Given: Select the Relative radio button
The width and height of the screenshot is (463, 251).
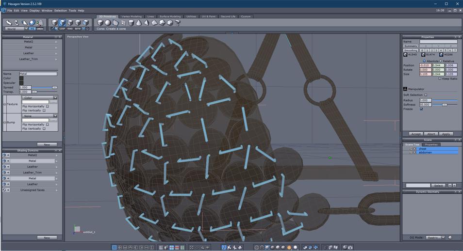Looking at the screenshot, I should click(x=440, y=61).
